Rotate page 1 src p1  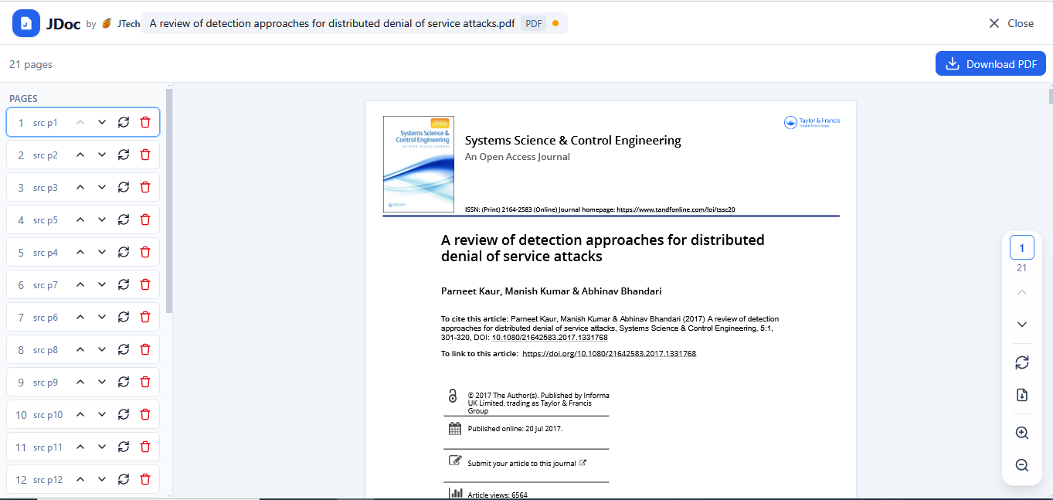124,122
